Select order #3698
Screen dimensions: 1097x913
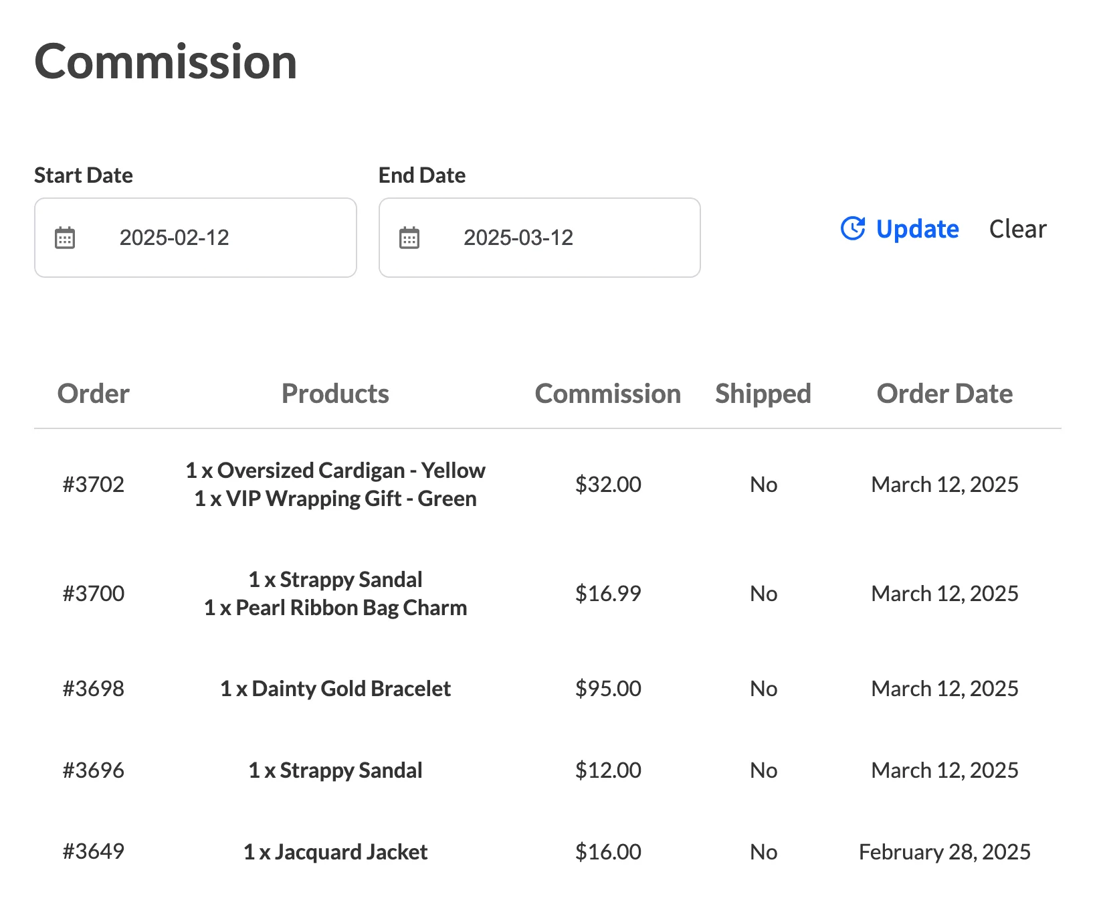[x=93, y=688]
